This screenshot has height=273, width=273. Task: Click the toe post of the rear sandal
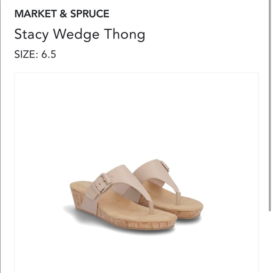178,198
